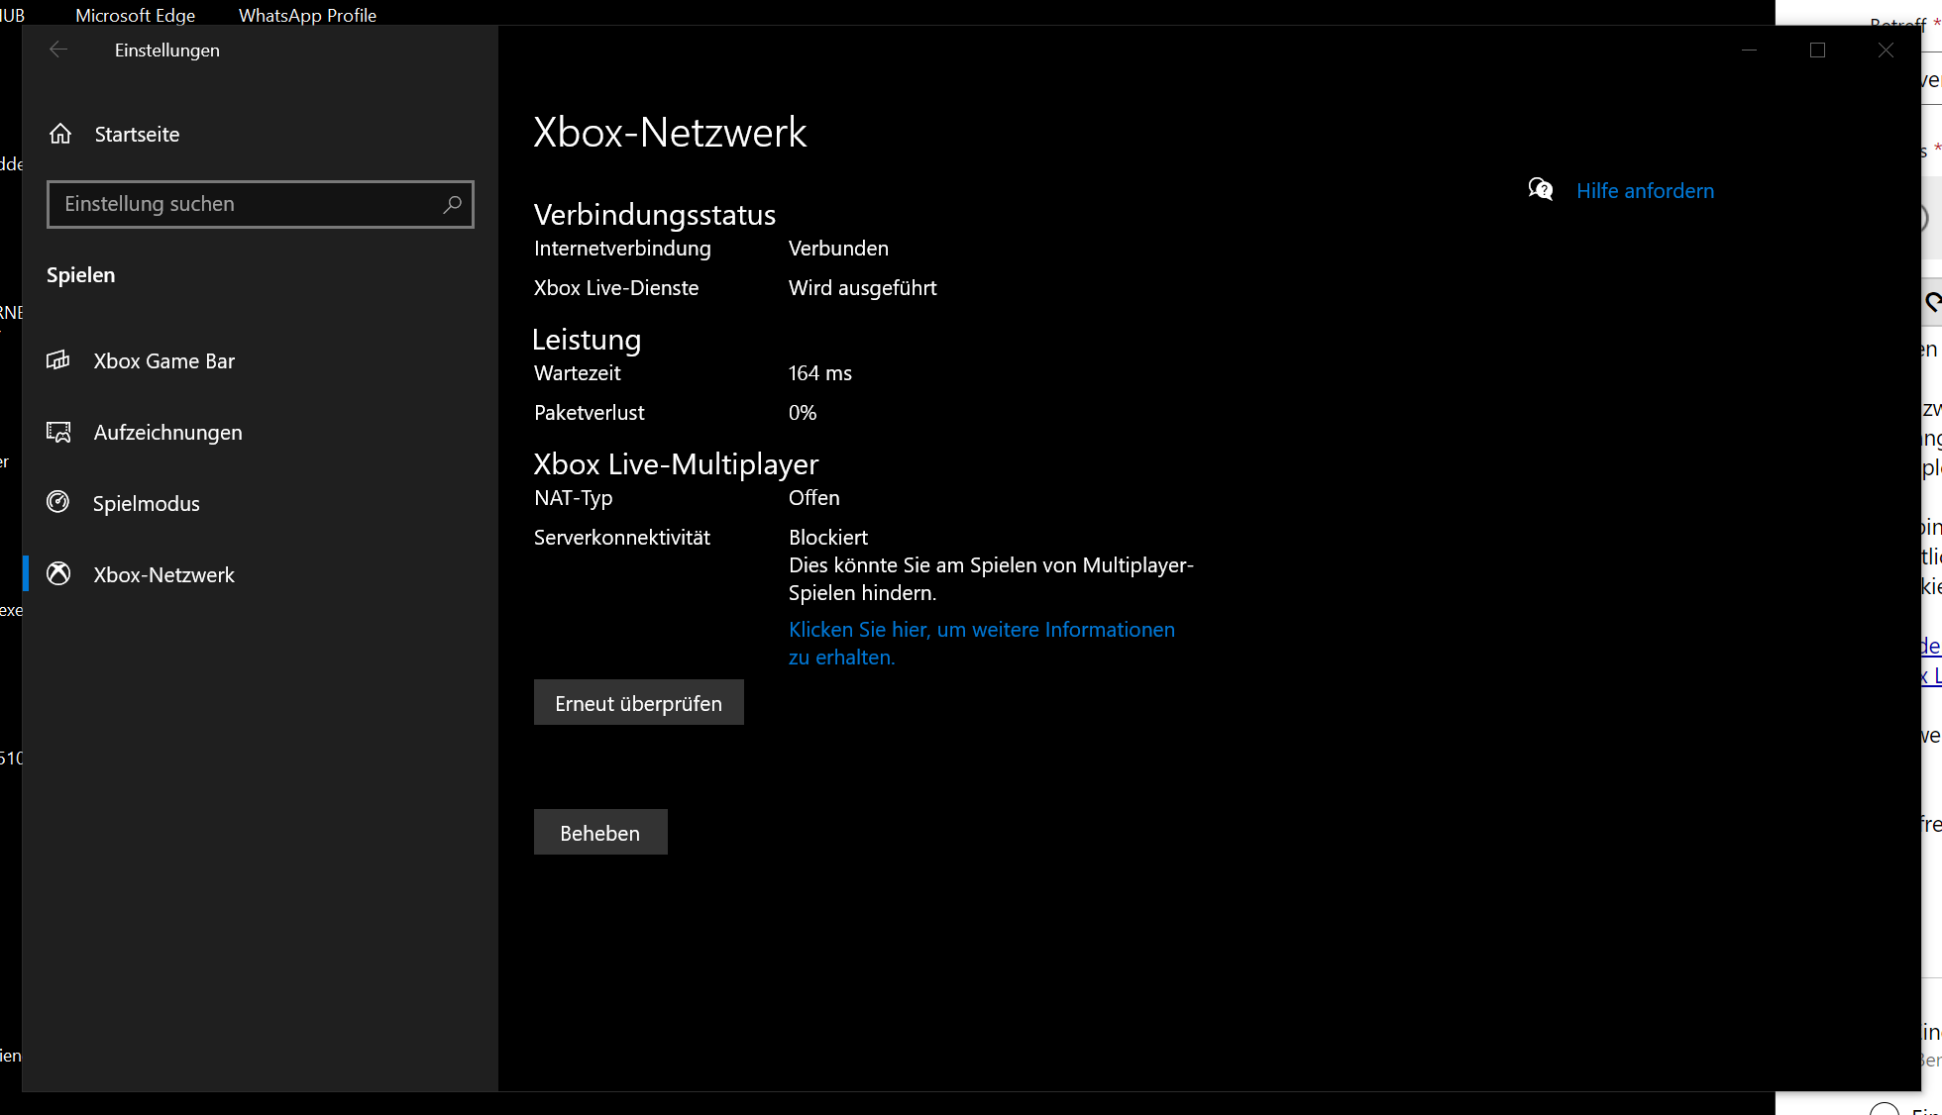Screen dimensions: 1942x1115
Task: Click the Microsoft Edge label behind
Action: pos(135,15)
